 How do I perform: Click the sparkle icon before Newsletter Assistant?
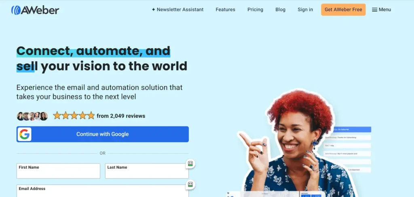tap(153, 10)
